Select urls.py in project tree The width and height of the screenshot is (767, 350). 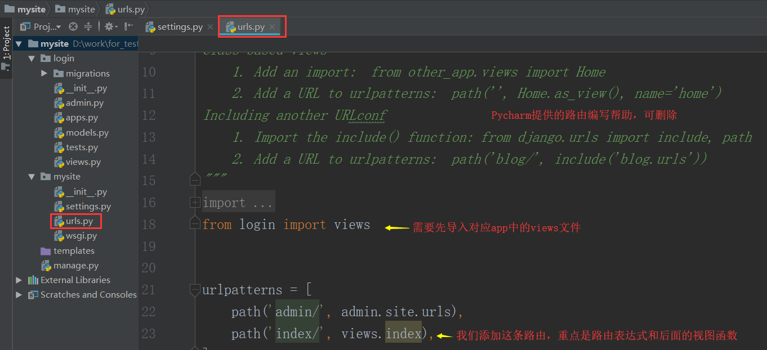[74, 221]
